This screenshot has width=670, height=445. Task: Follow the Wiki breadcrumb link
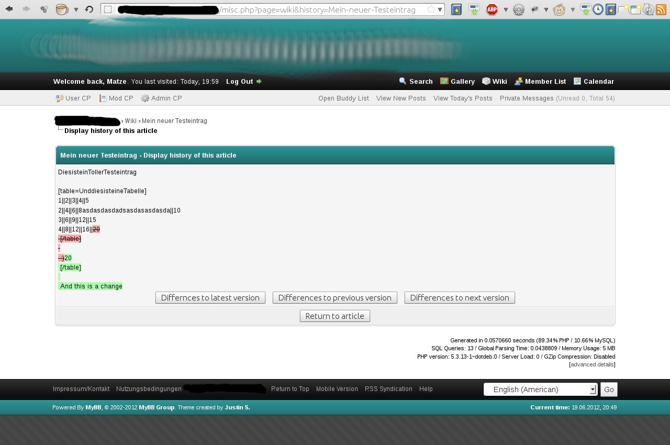(x=130, y=121)
